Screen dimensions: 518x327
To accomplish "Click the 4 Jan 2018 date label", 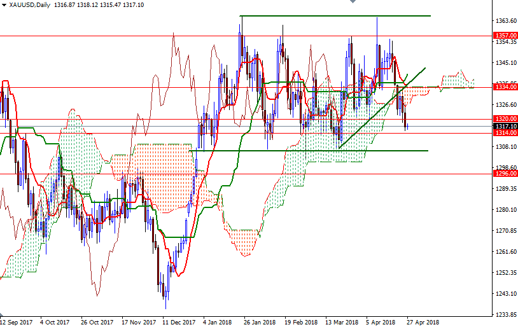I will point(217,322).
